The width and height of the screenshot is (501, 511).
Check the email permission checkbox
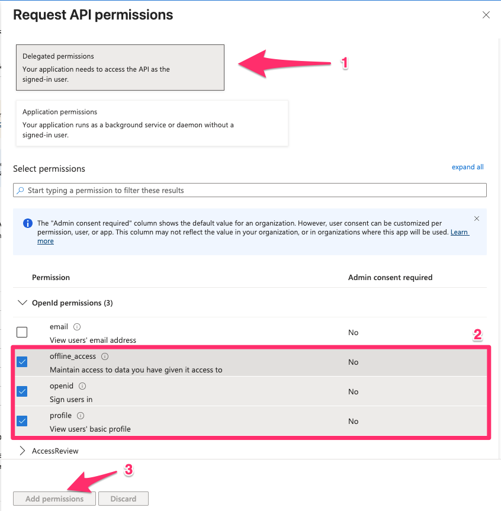[22, 332]
